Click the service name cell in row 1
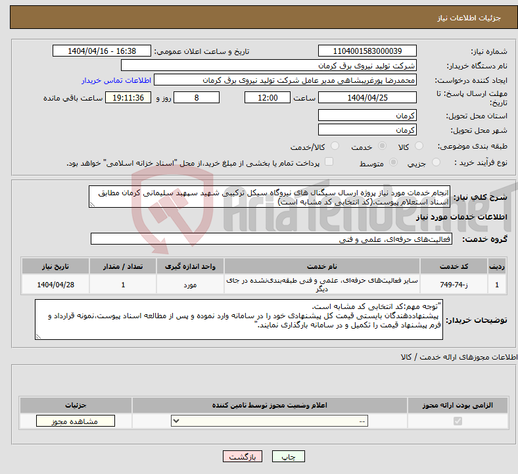518x474 pixels. [321, 285]
